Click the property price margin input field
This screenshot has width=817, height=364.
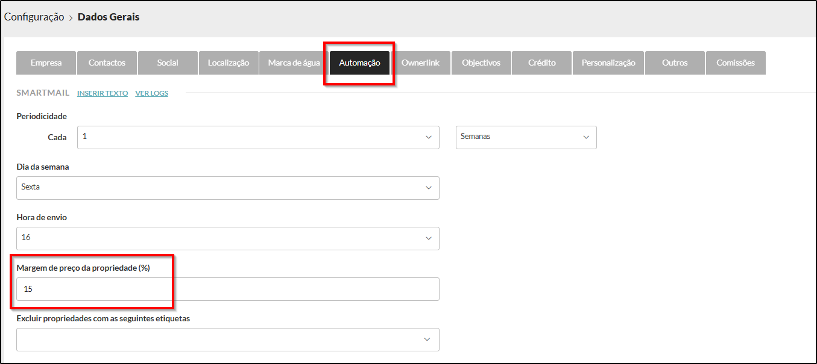228,289
